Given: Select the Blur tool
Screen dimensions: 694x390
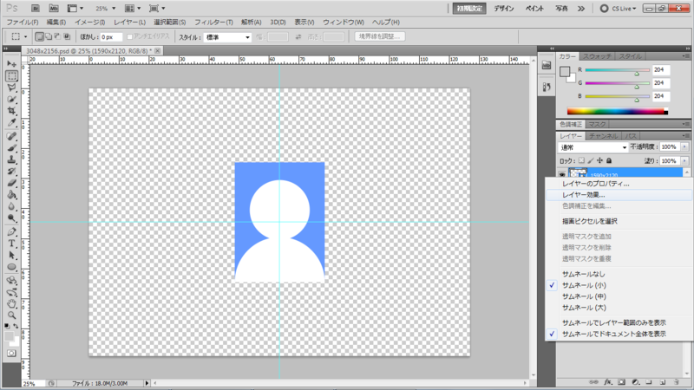Looking at the screenshot, I should 11,206.
